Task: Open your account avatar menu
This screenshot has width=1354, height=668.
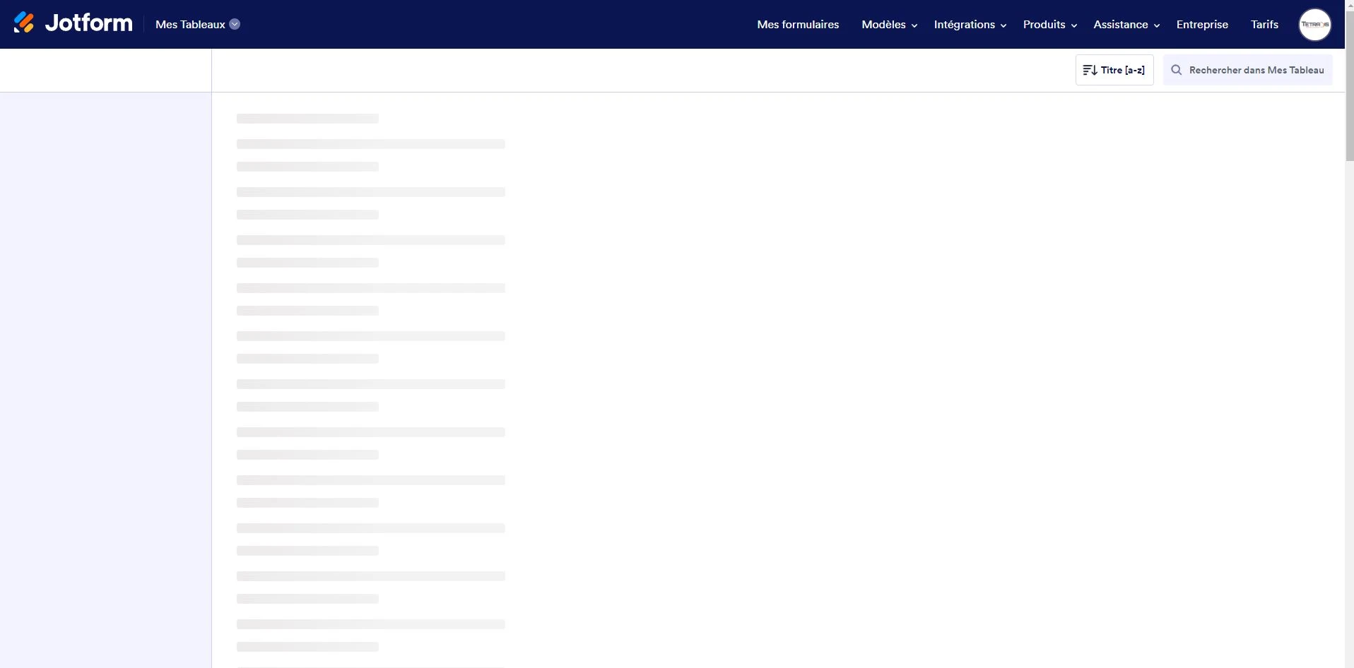Action: pyautogui.click(x=1314, y=24)
